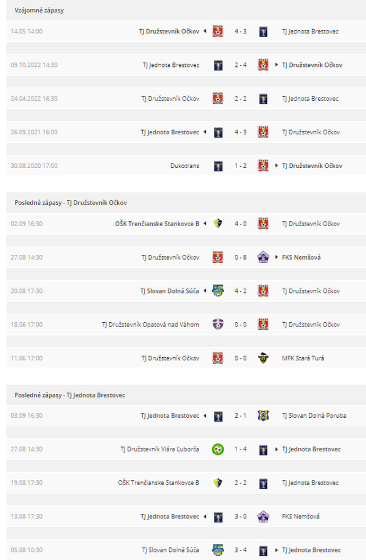Open the 4 - 3 score on 26.09.2021

(240, 132)
